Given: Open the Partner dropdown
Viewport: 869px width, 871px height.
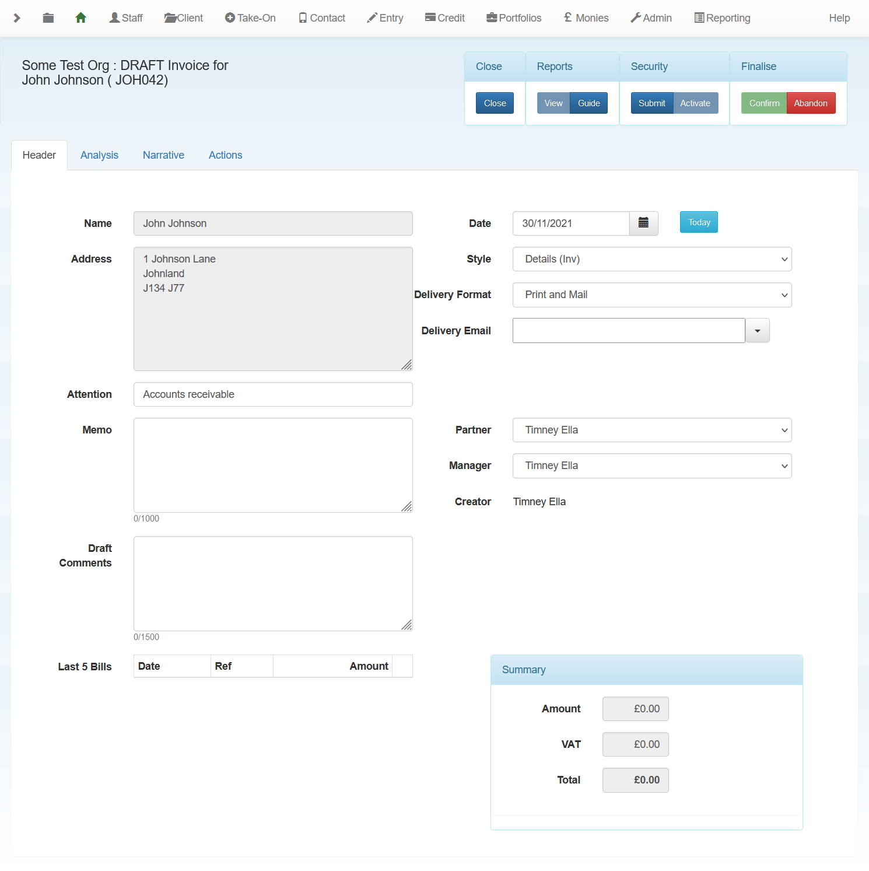Looking at the screenshot, I should pos(651,431).
